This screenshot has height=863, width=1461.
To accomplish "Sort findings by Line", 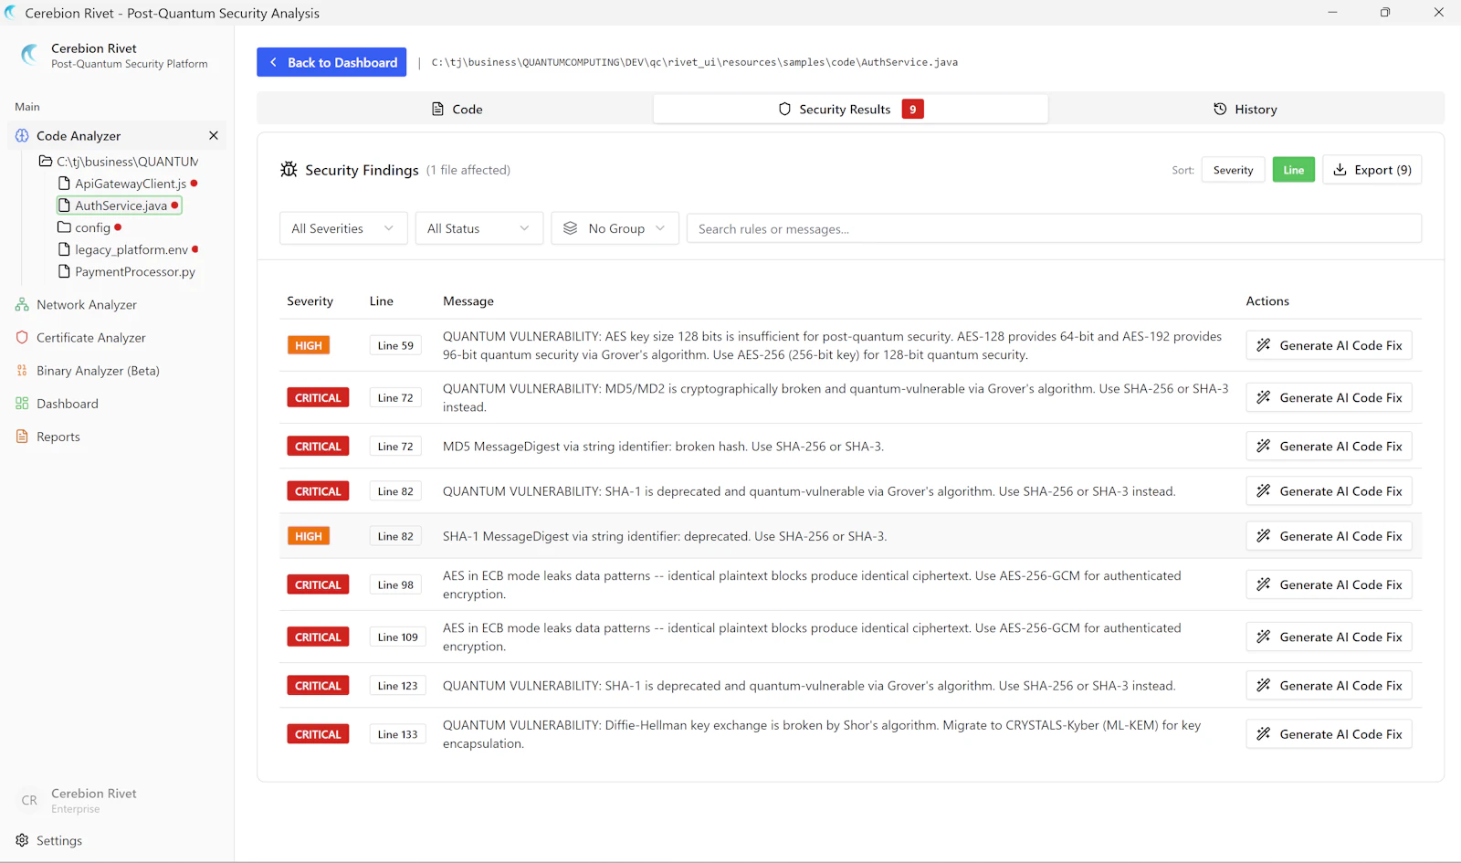I will pyautogui.click(x=1293, y=170).
